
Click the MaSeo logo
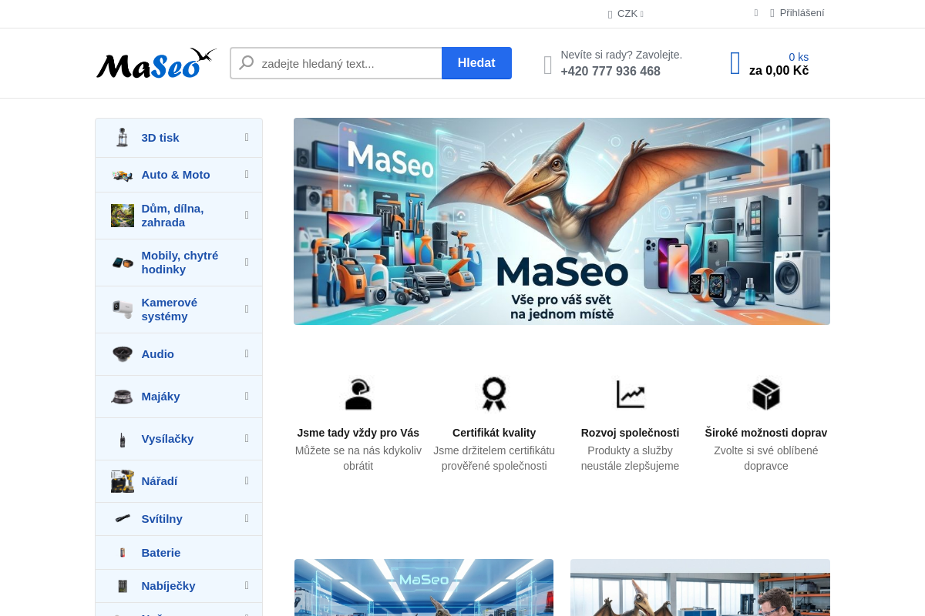156,63
